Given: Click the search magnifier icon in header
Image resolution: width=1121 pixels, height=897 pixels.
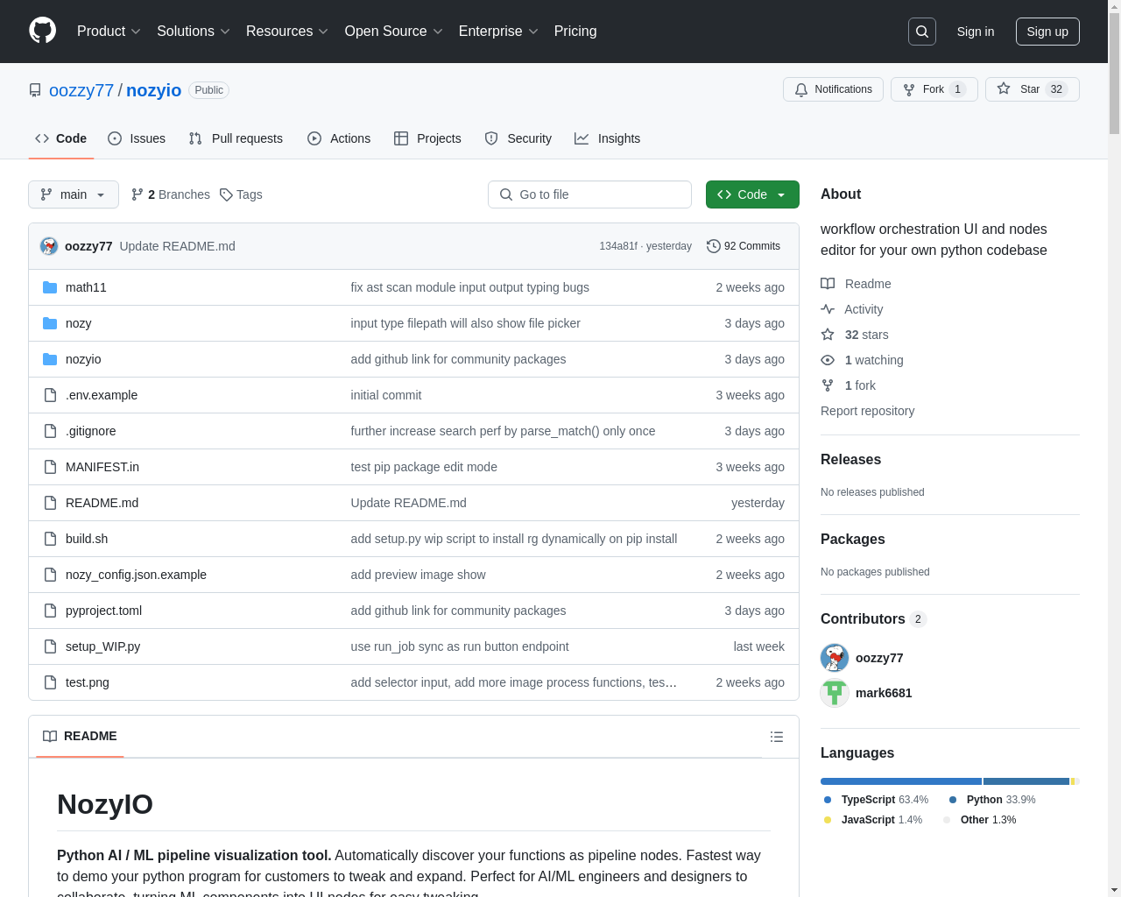Looking at the screenshot, I should click(922, 32).
